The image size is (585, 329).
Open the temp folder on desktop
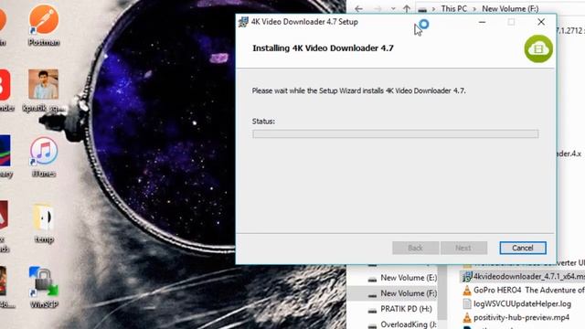click(x=44, y=223)
